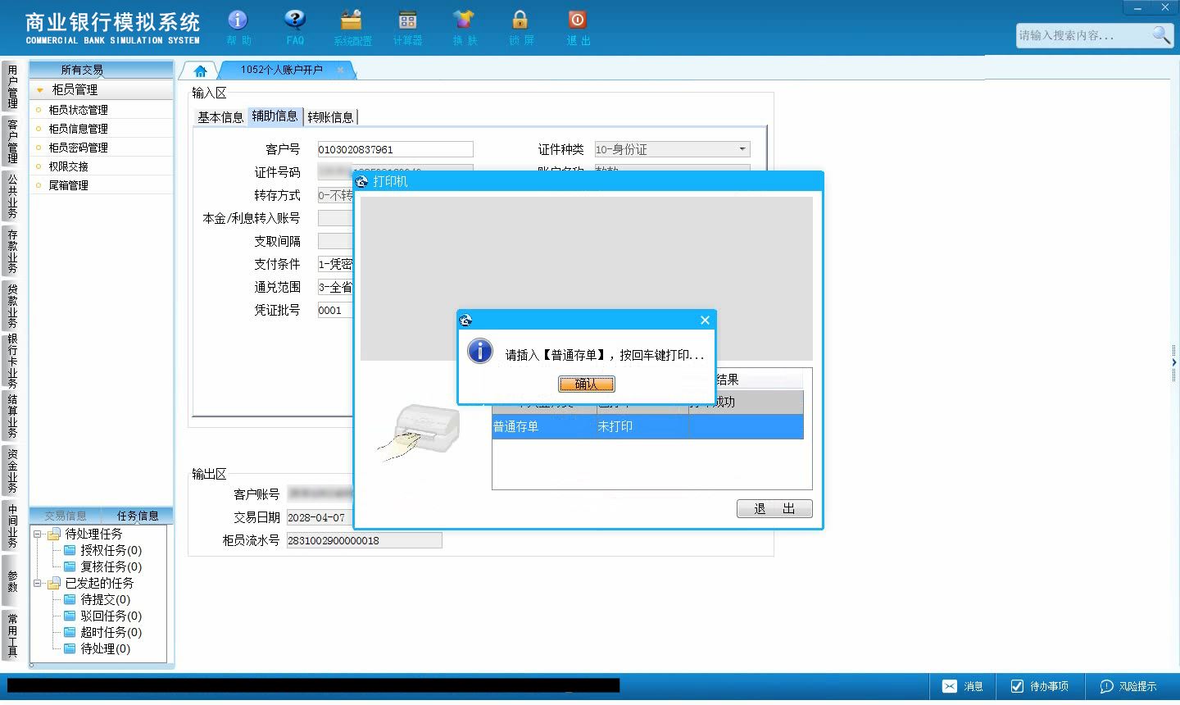Screen dimensions: 1180x705
Task: Open the 结算业务 side tab
Action: tap(11, 416)
